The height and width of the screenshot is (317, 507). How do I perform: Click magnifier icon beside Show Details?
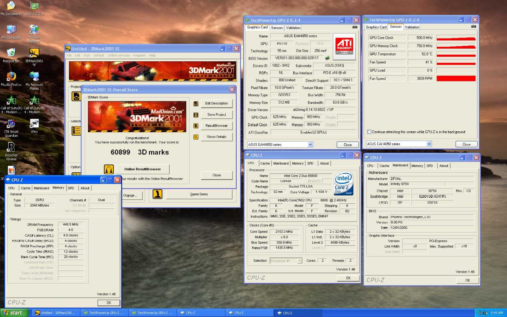click(x=196, y=137)
